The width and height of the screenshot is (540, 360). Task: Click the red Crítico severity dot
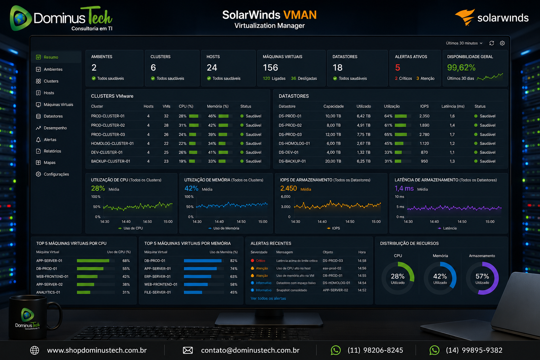click(253, 261)
